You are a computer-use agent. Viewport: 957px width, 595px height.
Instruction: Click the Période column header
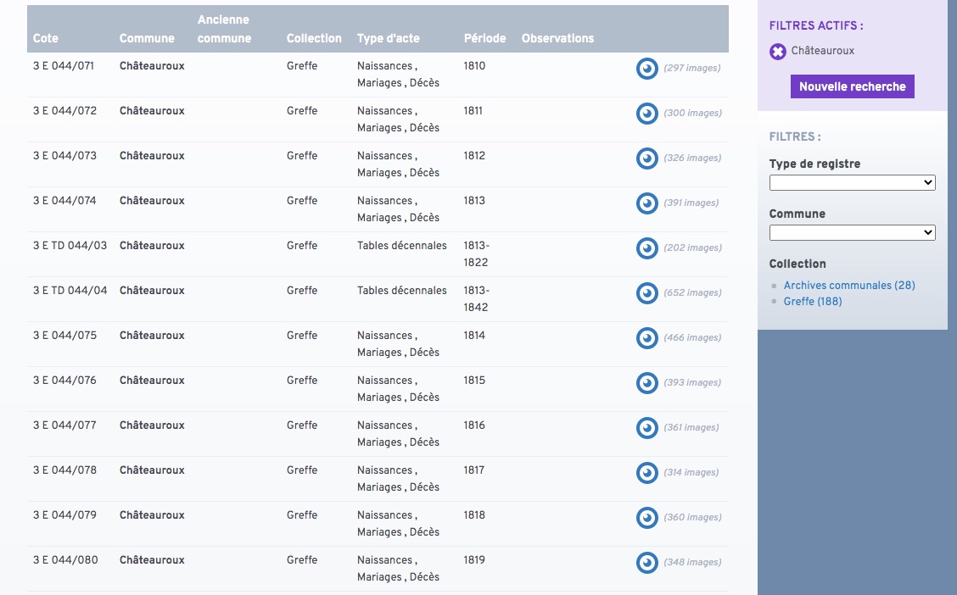tap(484, 38)
